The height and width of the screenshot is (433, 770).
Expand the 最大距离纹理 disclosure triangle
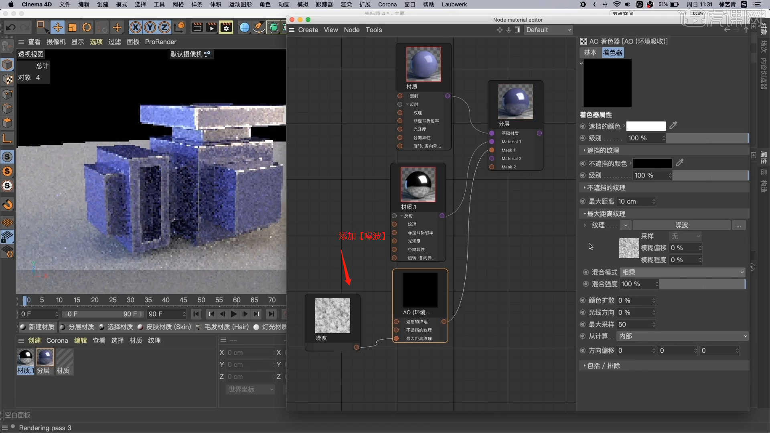tap(584, 213)
